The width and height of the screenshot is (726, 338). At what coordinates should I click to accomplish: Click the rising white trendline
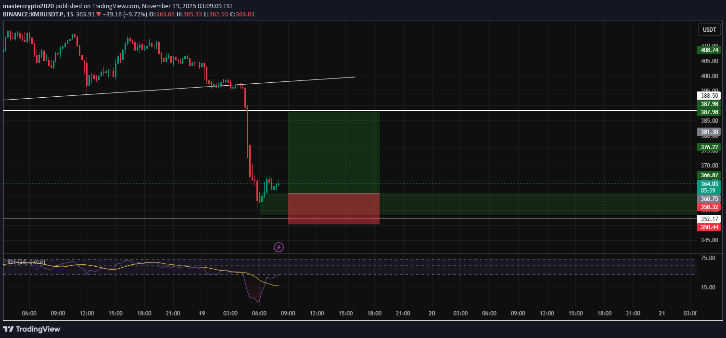click(x=179, y=89)
